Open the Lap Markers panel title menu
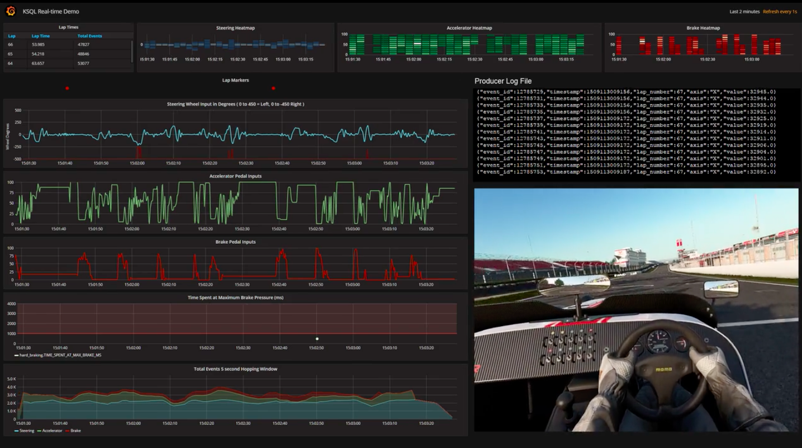Screen dimensions: 802x448 235,80
